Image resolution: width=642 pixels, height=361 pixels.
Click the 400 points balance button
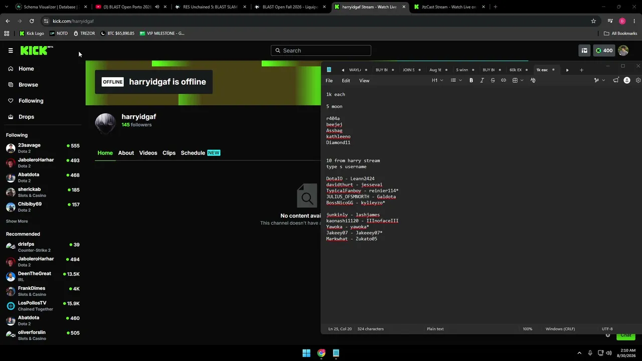click(x=604, y=50)
